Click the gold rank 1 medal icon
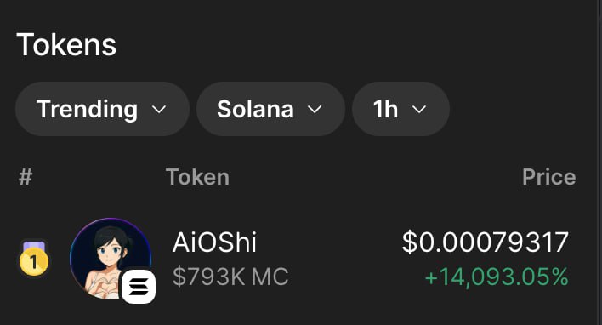The height and width of the screenshot is (325, 602). coord(34,259)
